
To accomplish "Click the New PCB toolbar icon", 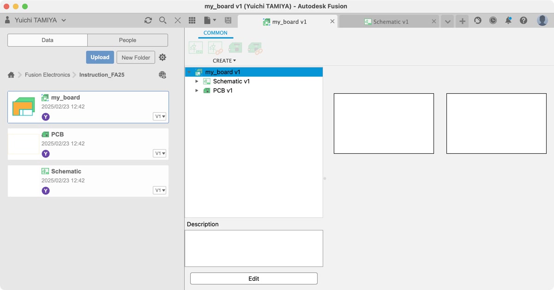I will [235, 48].
